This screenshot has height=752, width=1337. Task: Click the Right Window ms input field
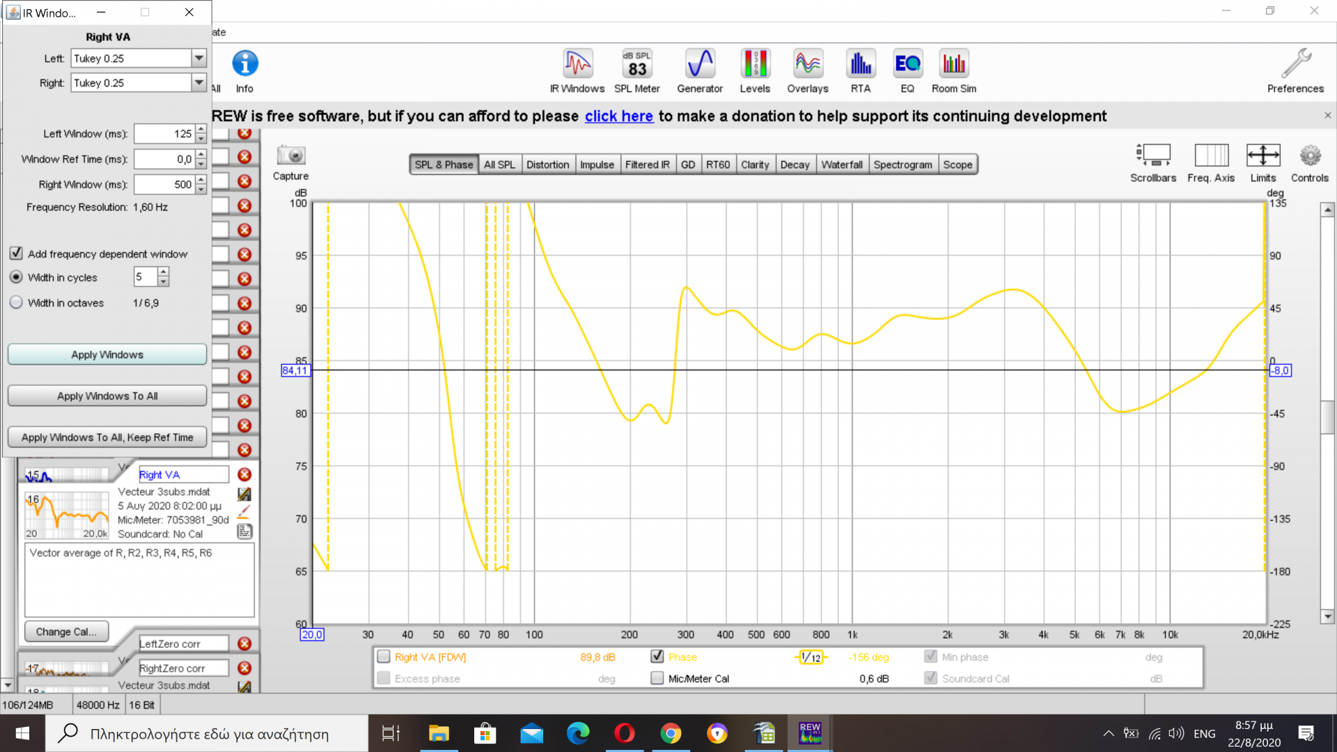[x=164, y=185]
